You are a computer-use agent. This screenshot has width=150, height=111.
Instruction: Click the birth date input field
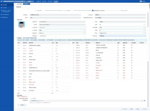62,27
